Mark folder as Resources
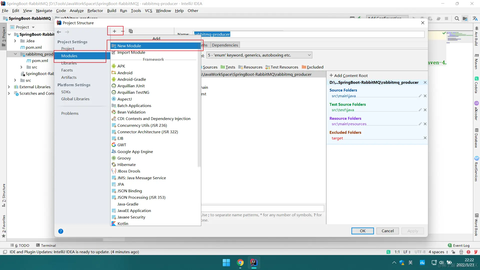Viewport: 480px width, 270px height. (250, 67)
